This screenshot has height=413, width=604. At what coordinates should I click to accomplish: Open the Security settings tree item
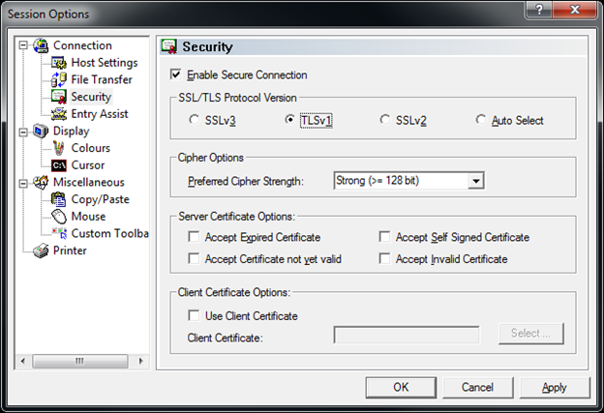click(91, 97)
